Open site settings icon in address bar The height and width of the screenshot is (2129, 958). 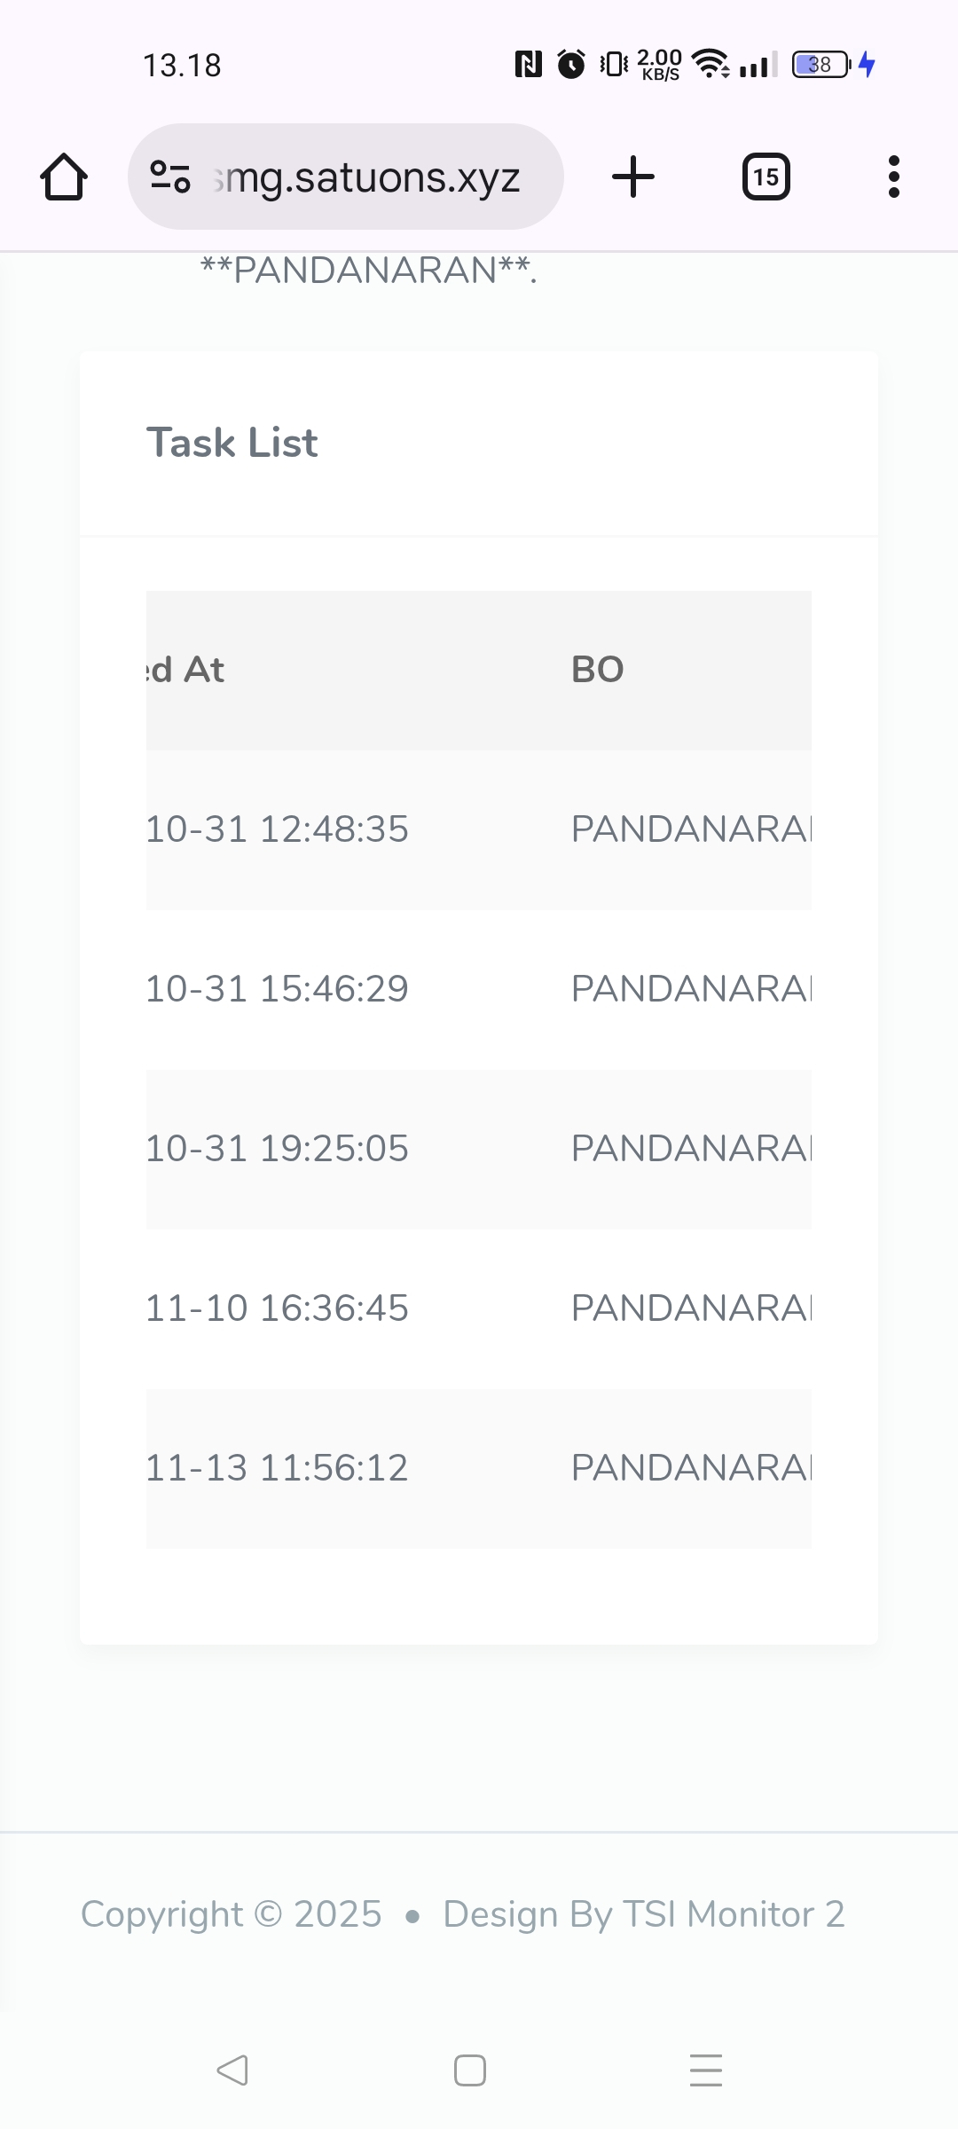point(170,177)
